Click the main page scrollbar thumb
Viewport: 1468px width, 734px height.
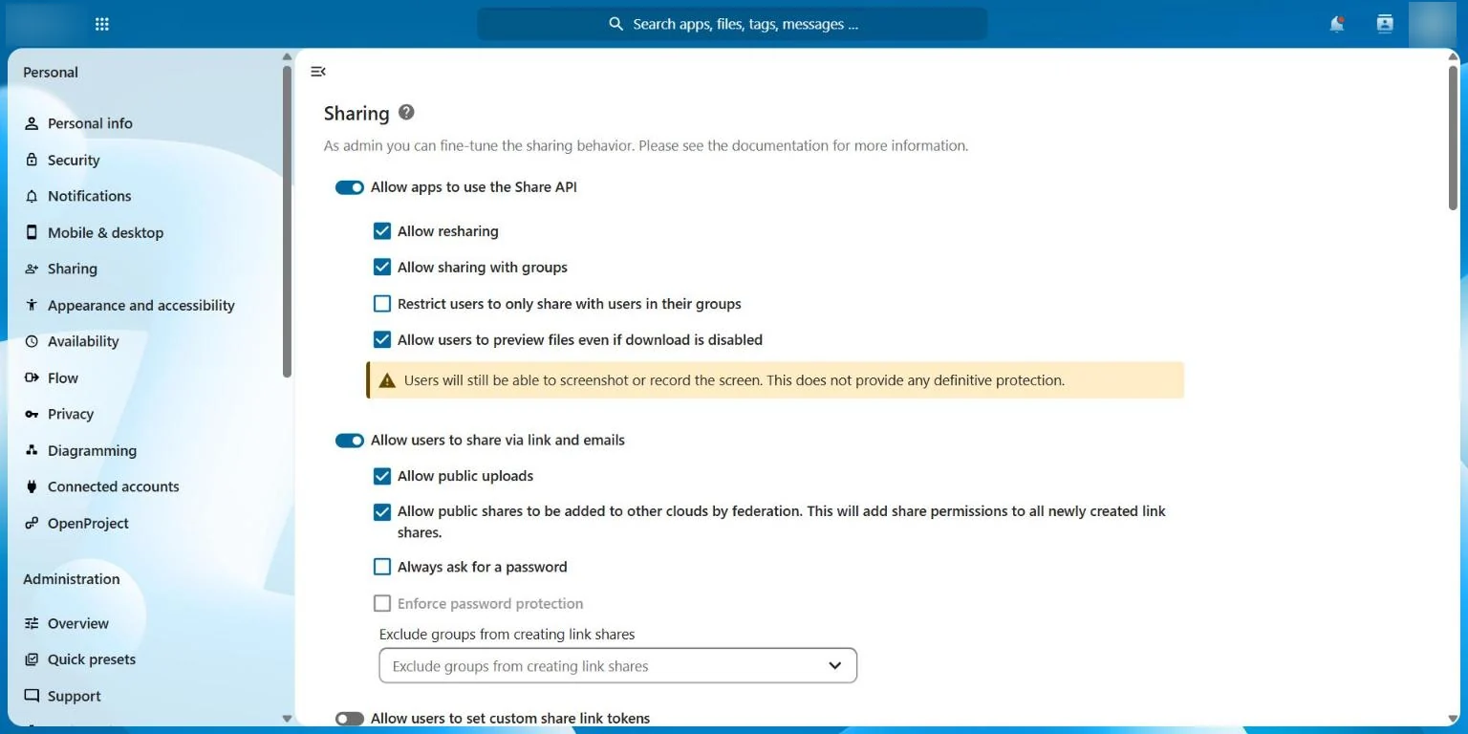[x=1453, y=138]
